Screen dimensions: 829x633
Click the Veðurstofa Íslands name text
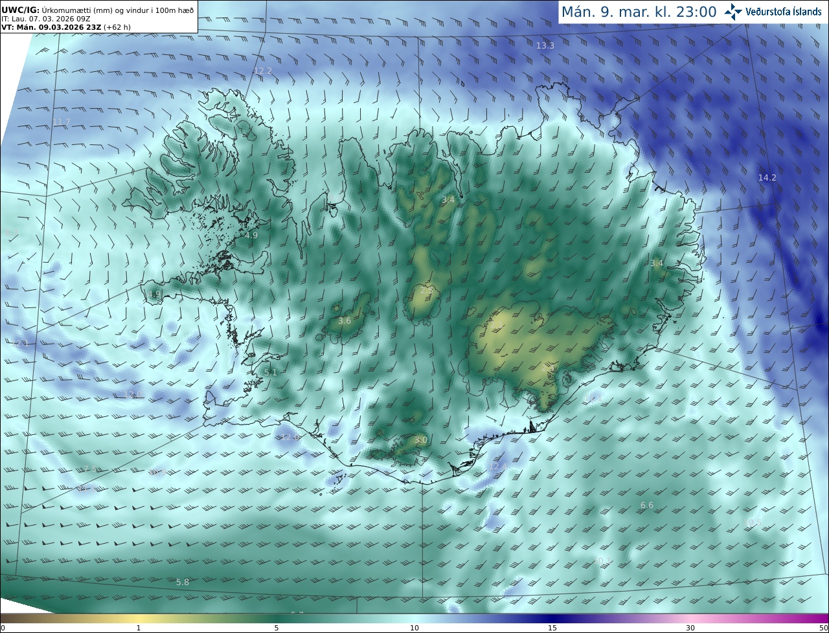point(784,12)
